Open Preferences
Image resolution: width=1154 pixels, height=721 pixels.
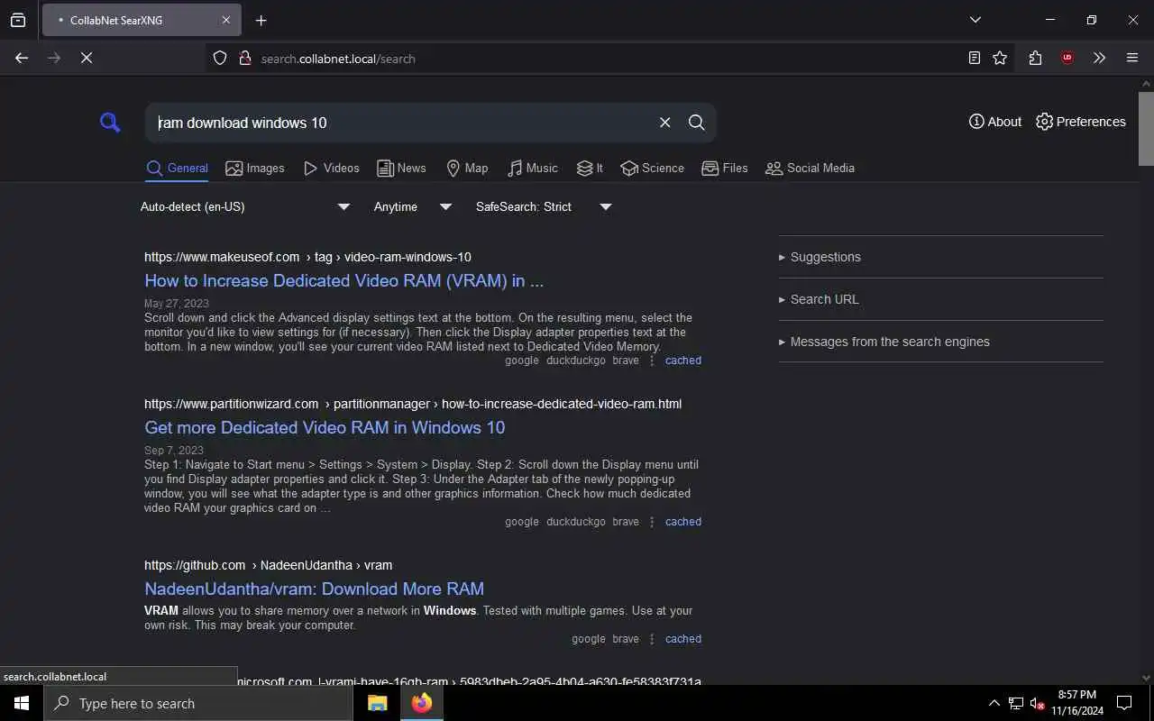pyautogui.click(x=1081, y=122)
